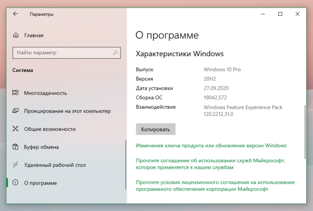Open Многозадачность settings section

coord(46,93)
